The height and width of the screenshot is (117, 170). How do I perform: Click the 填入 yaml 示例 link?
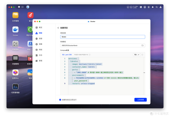point(67,55)
